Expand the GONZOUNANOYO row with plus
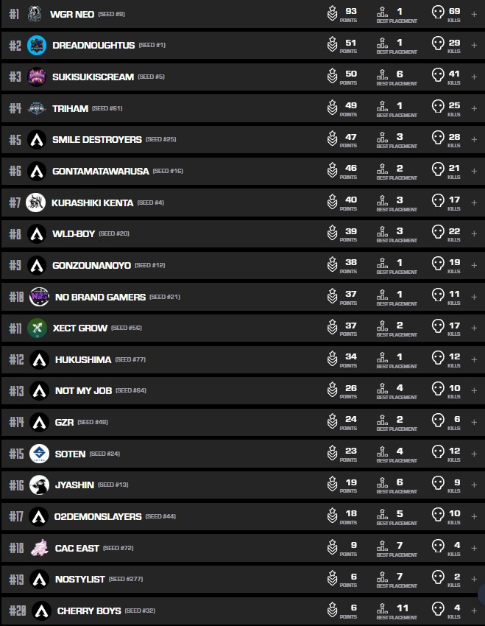Image resolution: width=485 pixels, height=626 pixels. (474, 265)
